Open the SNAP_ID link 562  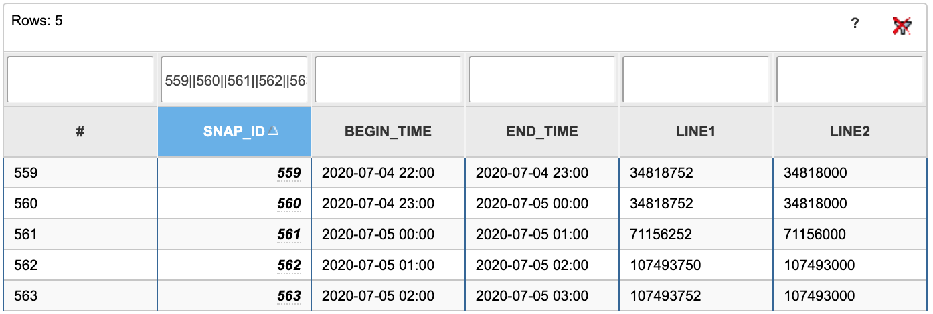click(289, 266)
